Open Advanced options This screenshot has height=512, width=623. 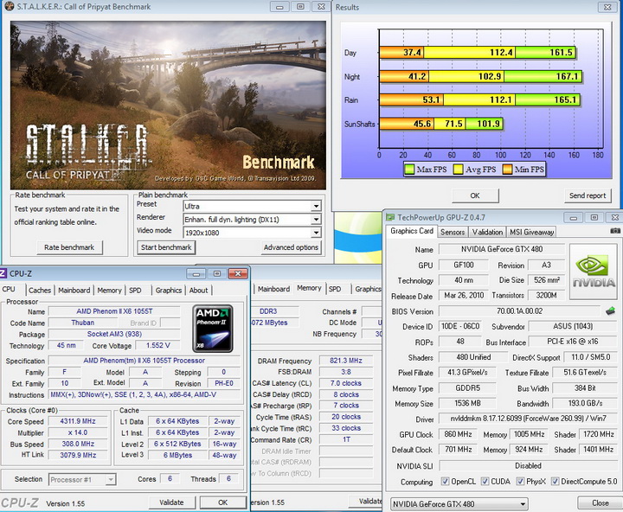point(292,247)
